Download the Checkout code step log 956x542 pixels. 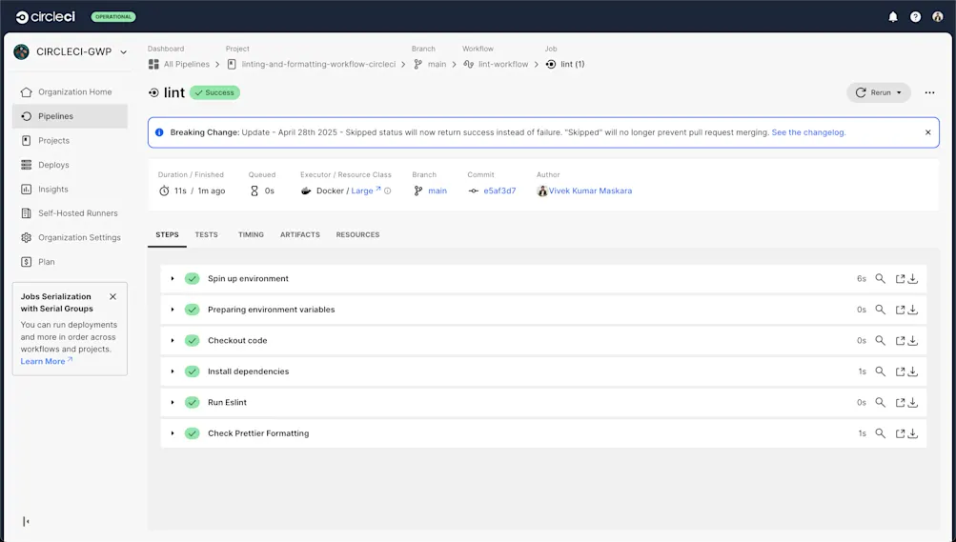pyautogui.click(x=913, y=340)
